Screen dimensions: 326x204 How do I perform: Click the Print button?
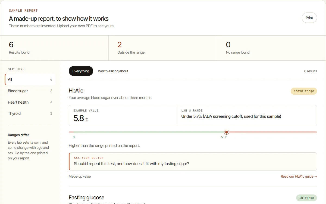(x=309, y=18)
